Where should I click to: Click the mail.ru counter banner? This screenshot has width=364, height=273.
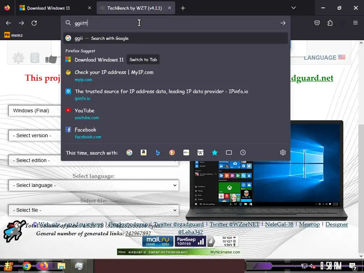(158, 241)
